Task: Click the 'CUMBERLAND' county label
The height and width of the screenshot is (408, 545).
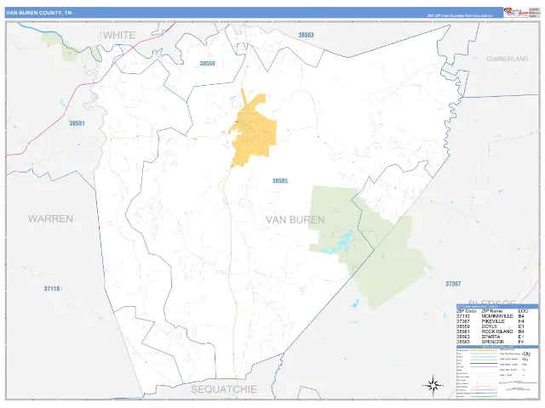Action: (508, 59)
